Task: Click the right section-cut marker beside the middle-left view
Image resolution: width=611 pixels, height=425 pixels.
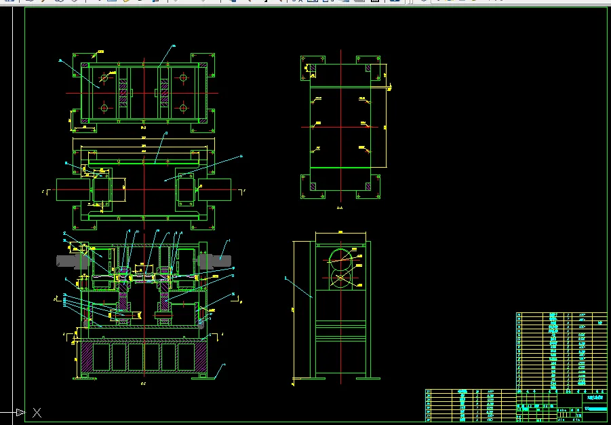Action: point(242,191)
